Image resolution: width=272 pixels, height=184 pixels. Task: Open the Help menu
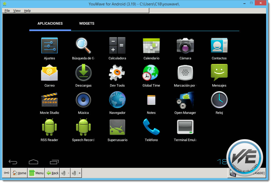[27, 11]
